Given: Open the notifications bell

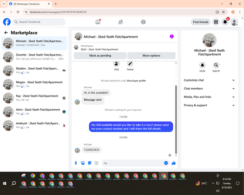Looking at the screenshot, I should tap(225, 22).
